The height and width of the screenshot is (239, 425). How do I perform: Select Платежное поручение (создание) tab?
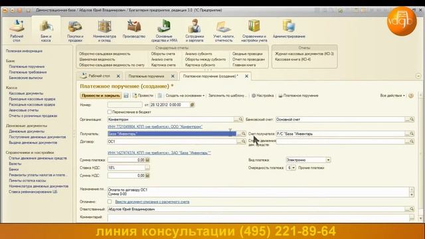[211, 76]
